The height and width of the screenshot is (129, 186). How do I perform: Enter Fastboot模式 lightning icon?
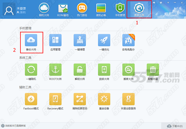pos(31,101)
